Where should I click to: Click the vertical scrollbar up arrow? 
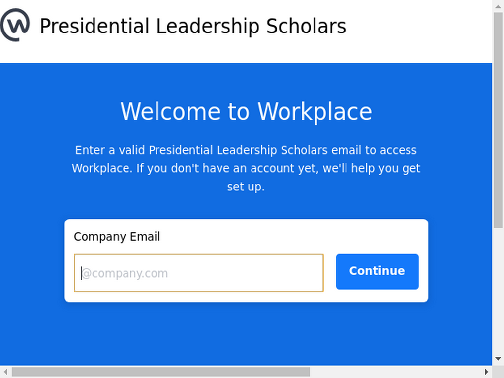(x=498, y=6)
